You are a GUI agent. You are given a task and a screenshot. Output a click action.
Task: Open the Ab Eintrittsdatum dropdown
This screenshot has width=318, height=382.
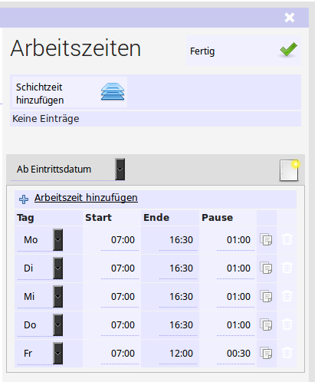tap(120, 170)
